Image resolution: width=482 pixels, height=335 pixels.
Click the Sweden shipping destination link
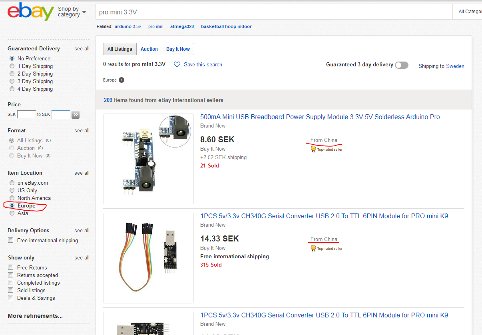click(x=455, y=66)
